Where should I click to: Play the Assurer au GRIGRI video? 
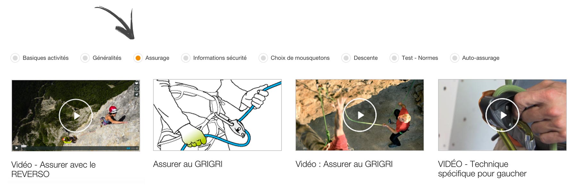[x=360, y=115]
